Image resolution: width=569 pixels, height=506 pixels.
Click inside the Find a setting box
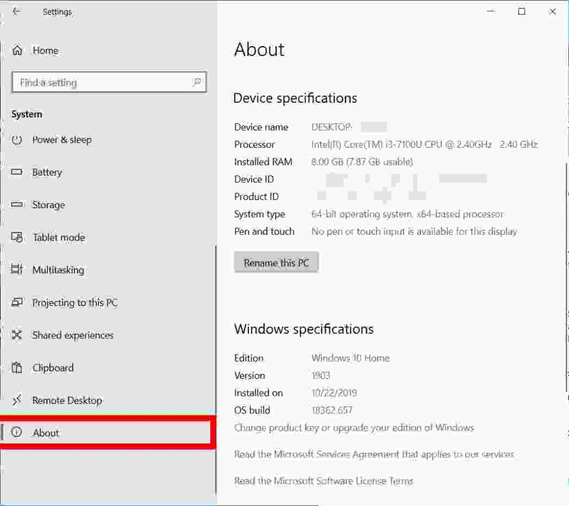[100, 82]
